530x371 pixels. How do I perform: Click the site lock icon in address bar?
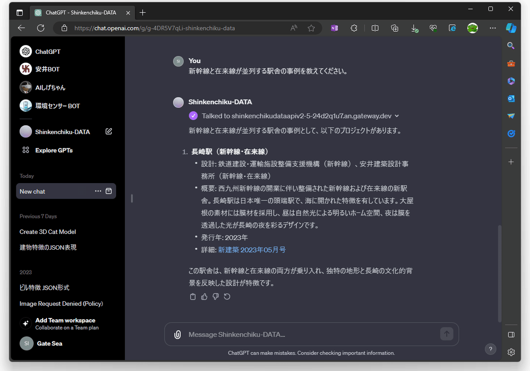point(64,28)
